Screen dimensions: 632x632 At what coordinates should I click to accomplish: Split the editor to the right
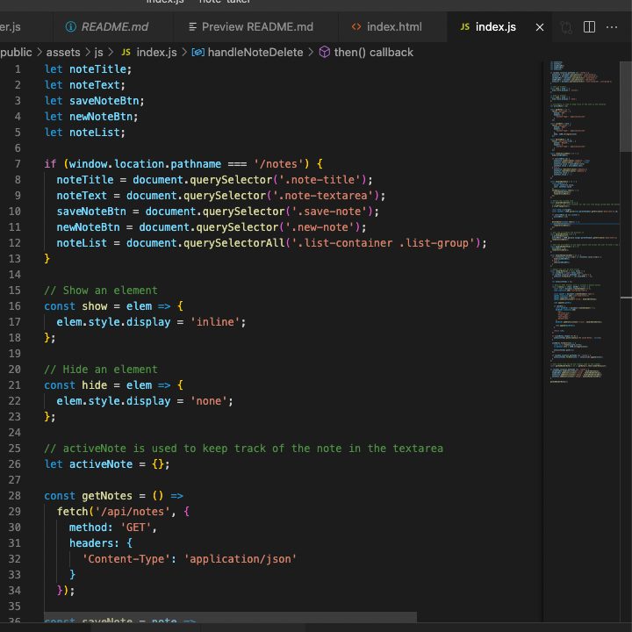tap(589, 27)
